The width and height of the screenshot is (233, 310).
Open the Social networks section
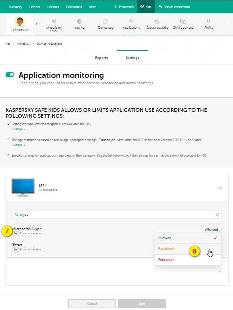157,21
